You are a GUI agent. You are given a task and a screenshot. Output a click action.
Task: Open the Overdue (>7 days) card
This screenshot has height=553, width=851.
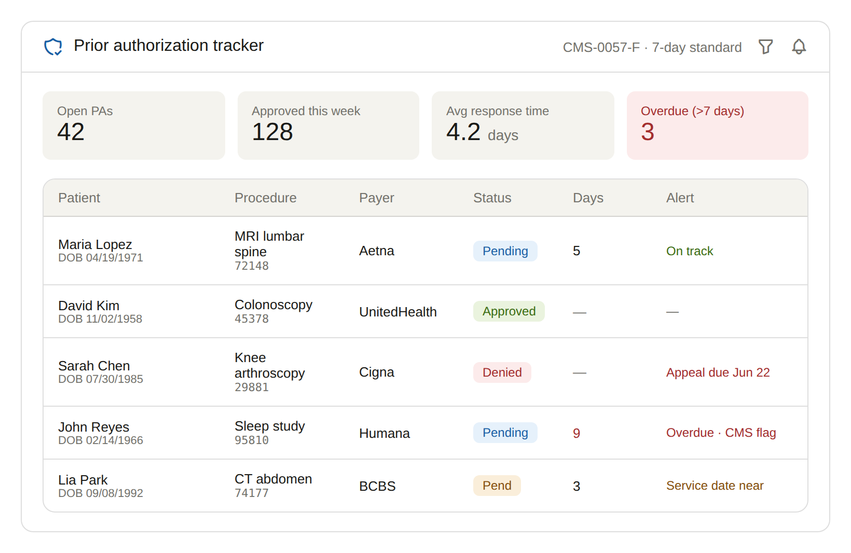click(x=718, y=126)
